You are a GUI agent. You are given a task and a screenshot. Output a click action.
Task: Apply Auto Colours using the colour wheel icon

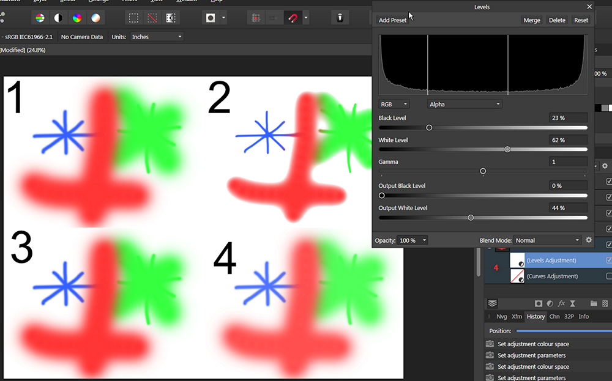click(77, 18)
